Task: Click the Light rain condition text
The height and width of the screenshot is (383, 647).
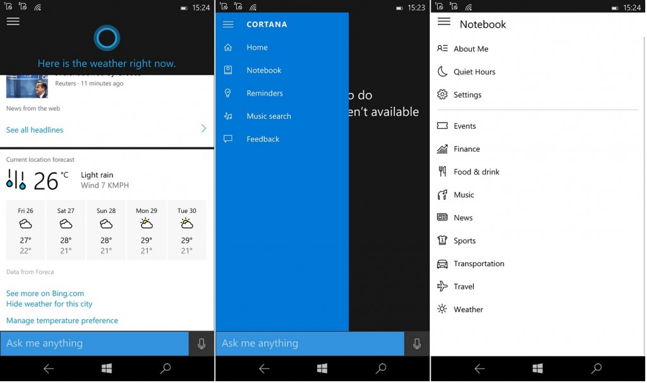Action: point(97,175)
